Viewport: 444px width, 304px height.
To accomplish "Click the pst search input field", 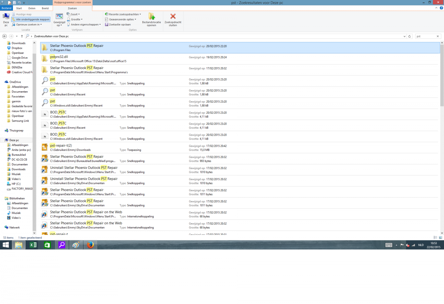I will click(425, 36).
